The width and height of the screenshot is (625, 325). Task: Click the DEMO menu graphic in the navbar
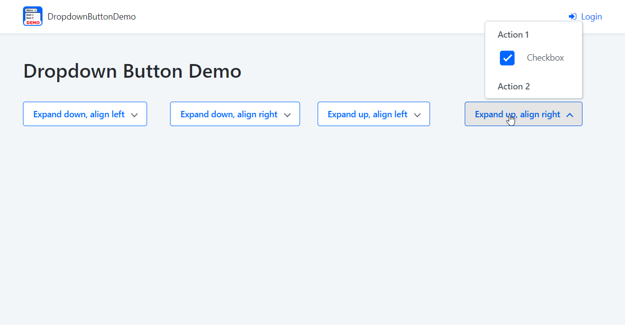click(x=32, y=16)
